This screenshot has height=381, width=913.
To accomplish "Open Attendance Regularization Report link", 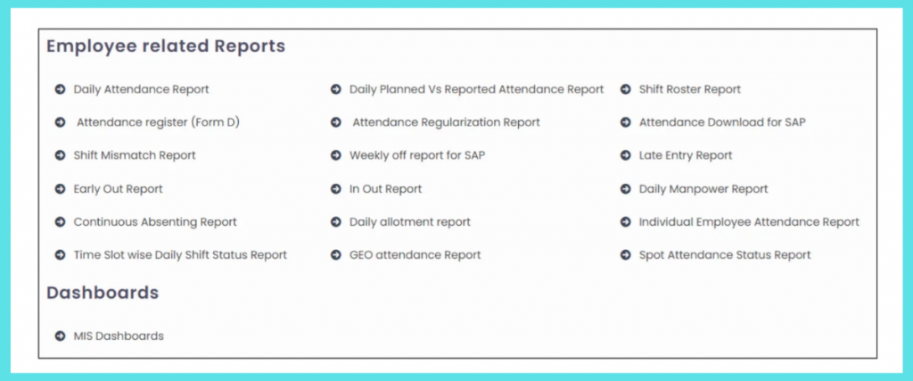I will coord(446,122).
